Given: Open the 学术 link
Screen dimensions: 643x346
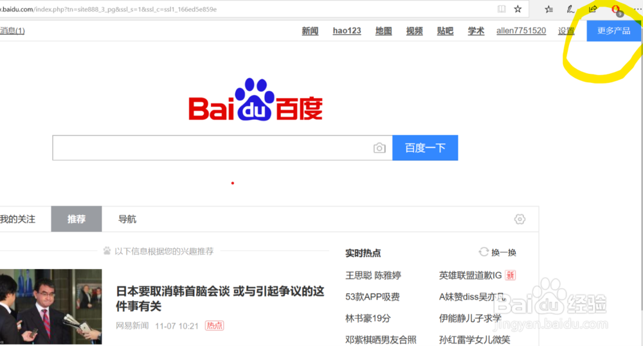Looking at the screenshot, I should click(x=476, y=31).
